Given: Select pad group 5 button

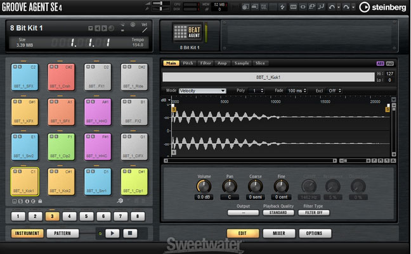Looking at the screenshot, I should [x=86, y=216].
